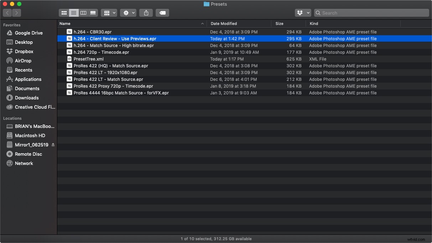Switch to gallery view in toolbar

click(93, 13)
